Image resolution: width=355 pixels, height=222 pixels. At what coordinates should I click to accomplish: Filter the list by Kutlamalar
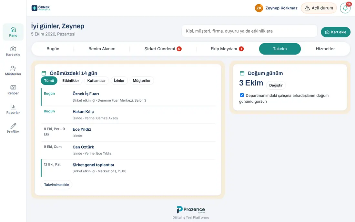click(x=96, y=81)
